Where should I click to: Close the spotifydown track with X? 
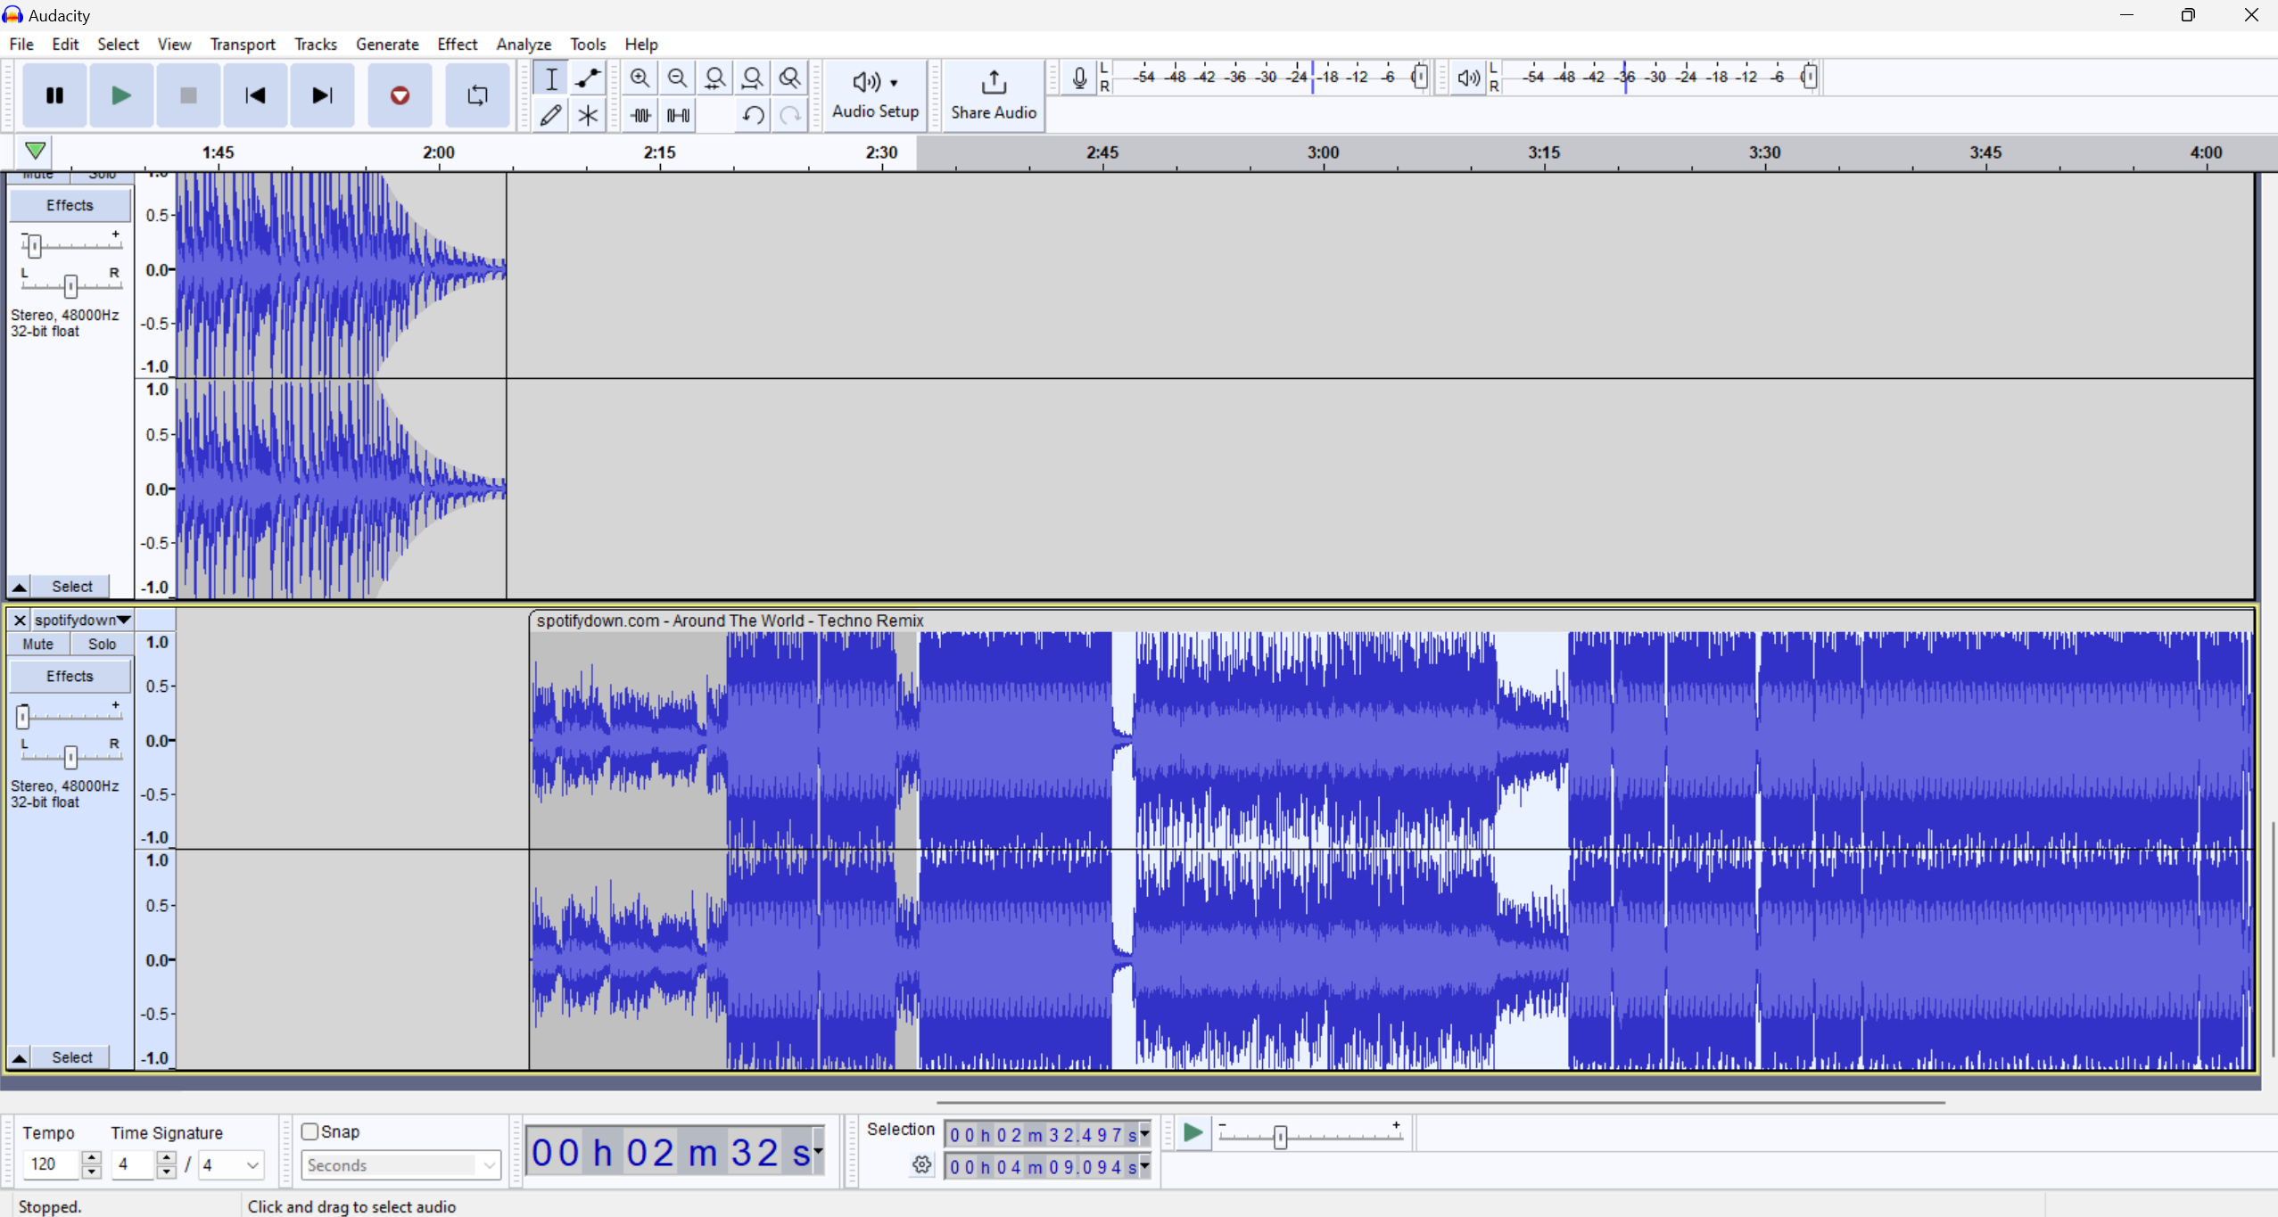pyautogui.click(x=20, y=620)
